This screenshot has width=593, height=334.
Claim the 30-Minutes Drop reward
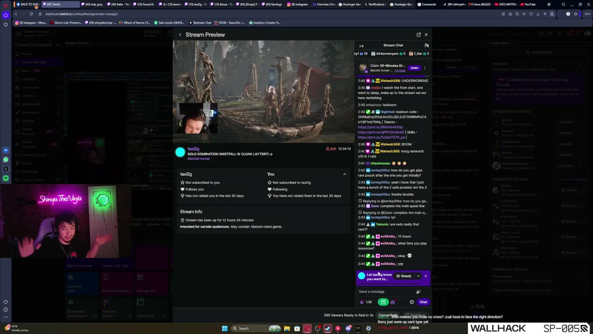[x=414, y=68]
